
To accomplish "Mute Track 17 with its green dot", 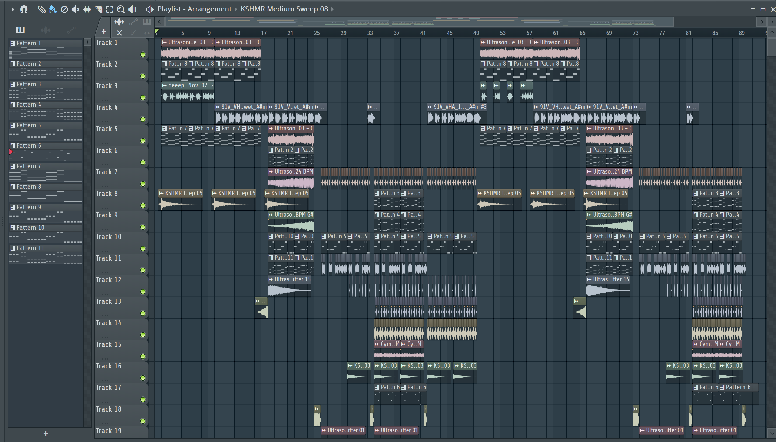I will click(x=143, y=399).
